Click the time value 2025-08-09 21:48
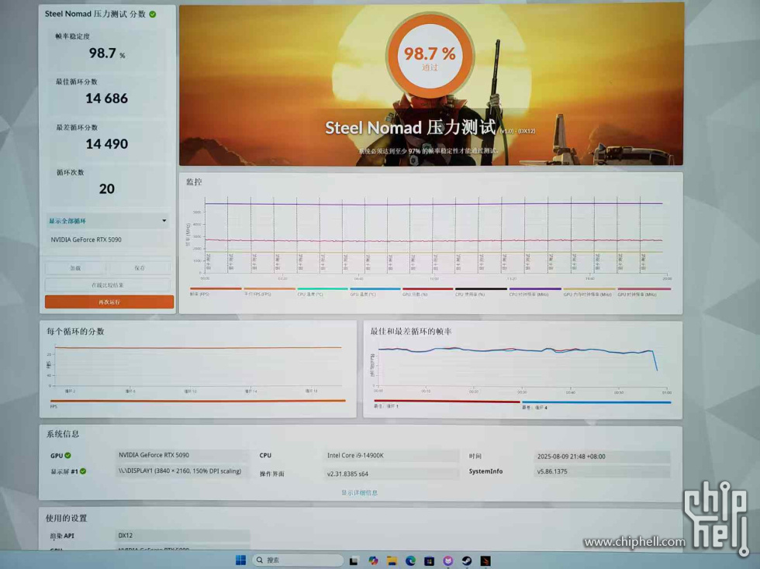 [602, 457]
